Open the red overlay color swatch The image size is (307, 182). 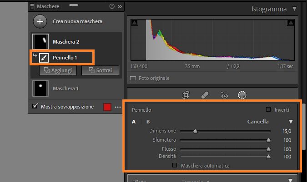pos(107,107)
